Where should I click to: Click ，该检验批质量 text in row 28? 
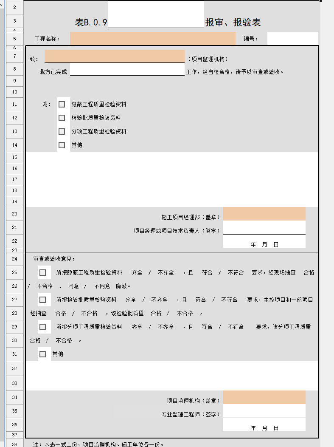[x=124, y=313]
